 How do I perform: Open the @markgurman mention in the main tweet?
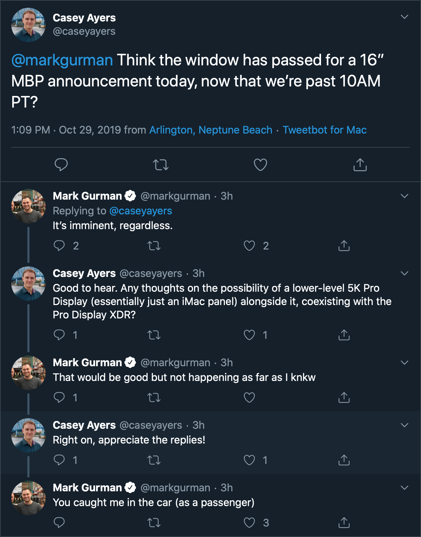(x=62, y=60)
